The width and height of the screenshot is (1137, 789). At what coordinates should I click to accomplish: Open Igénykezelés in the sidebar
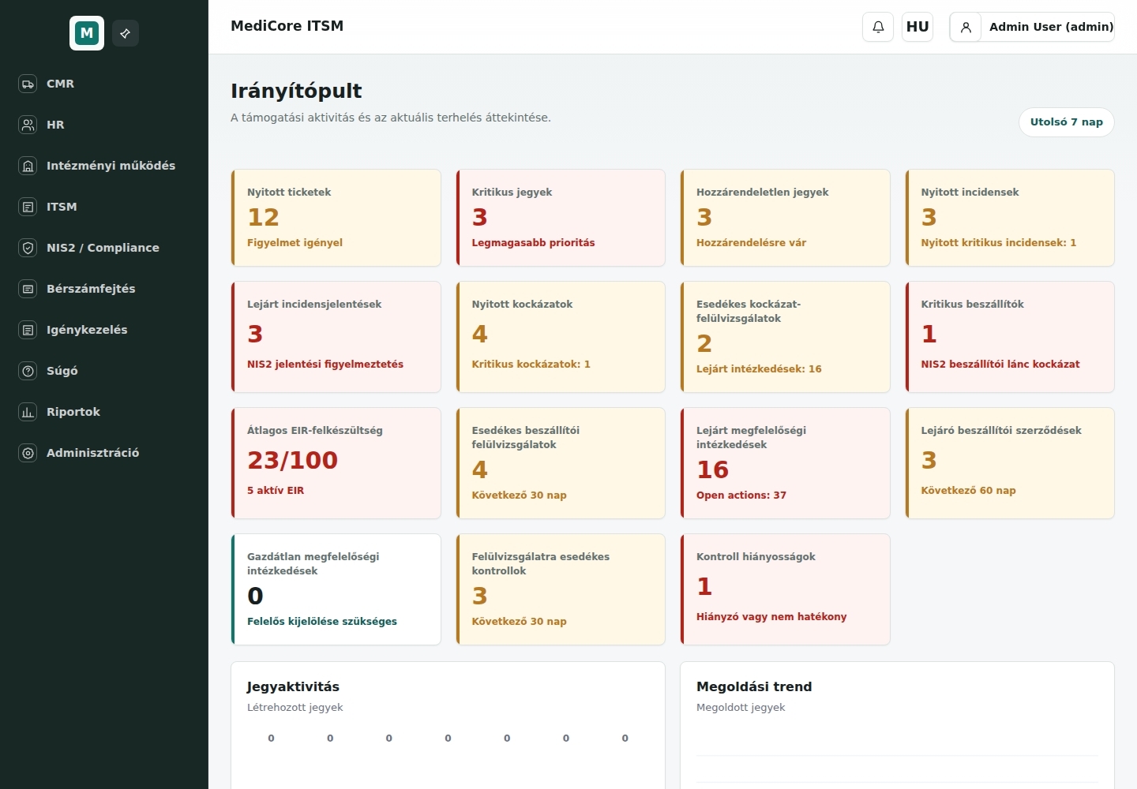pyautogui.click(x=104, y=330)
